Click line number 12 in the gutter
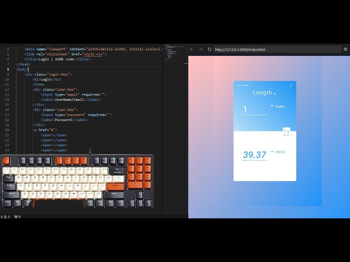The height and width of the screenshot is (262, 350). click(7, 90)
